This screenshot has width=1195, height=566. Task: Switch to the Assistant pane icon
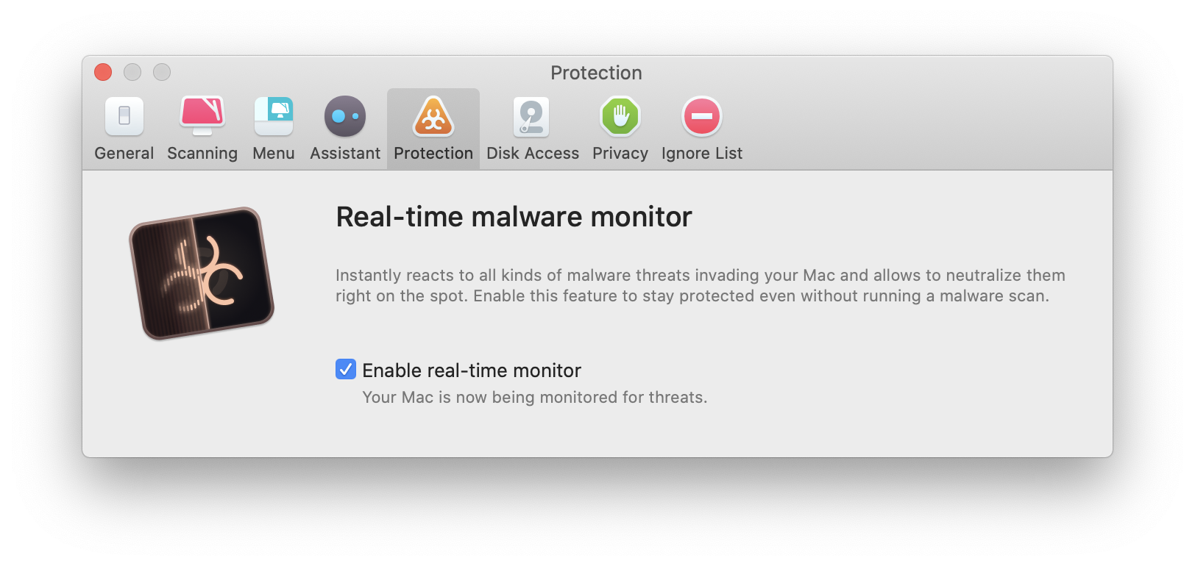[x=345, y=116]
